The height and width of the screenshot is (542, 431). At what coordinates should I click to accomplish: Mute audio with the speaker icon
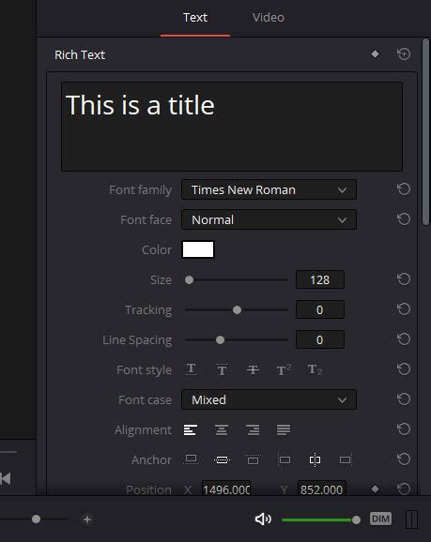pyautogui.click(x=263, y=519)
